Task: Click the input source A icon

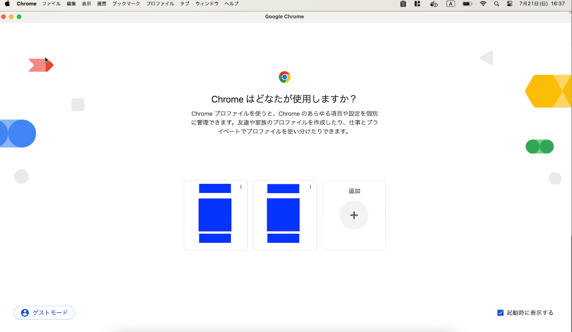Action: pyautogui.click(x=451, y=4)
